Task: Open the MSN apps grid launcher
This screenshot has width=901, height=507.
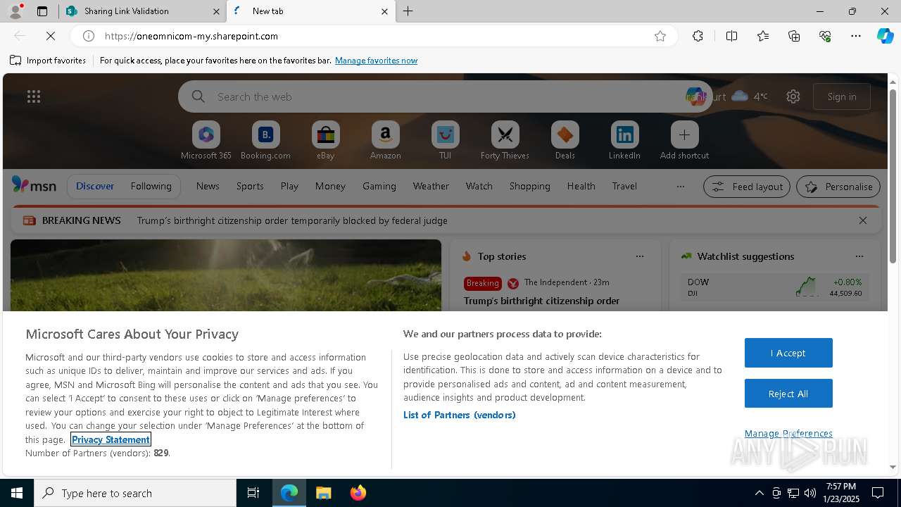Action: tap(33, 96)
